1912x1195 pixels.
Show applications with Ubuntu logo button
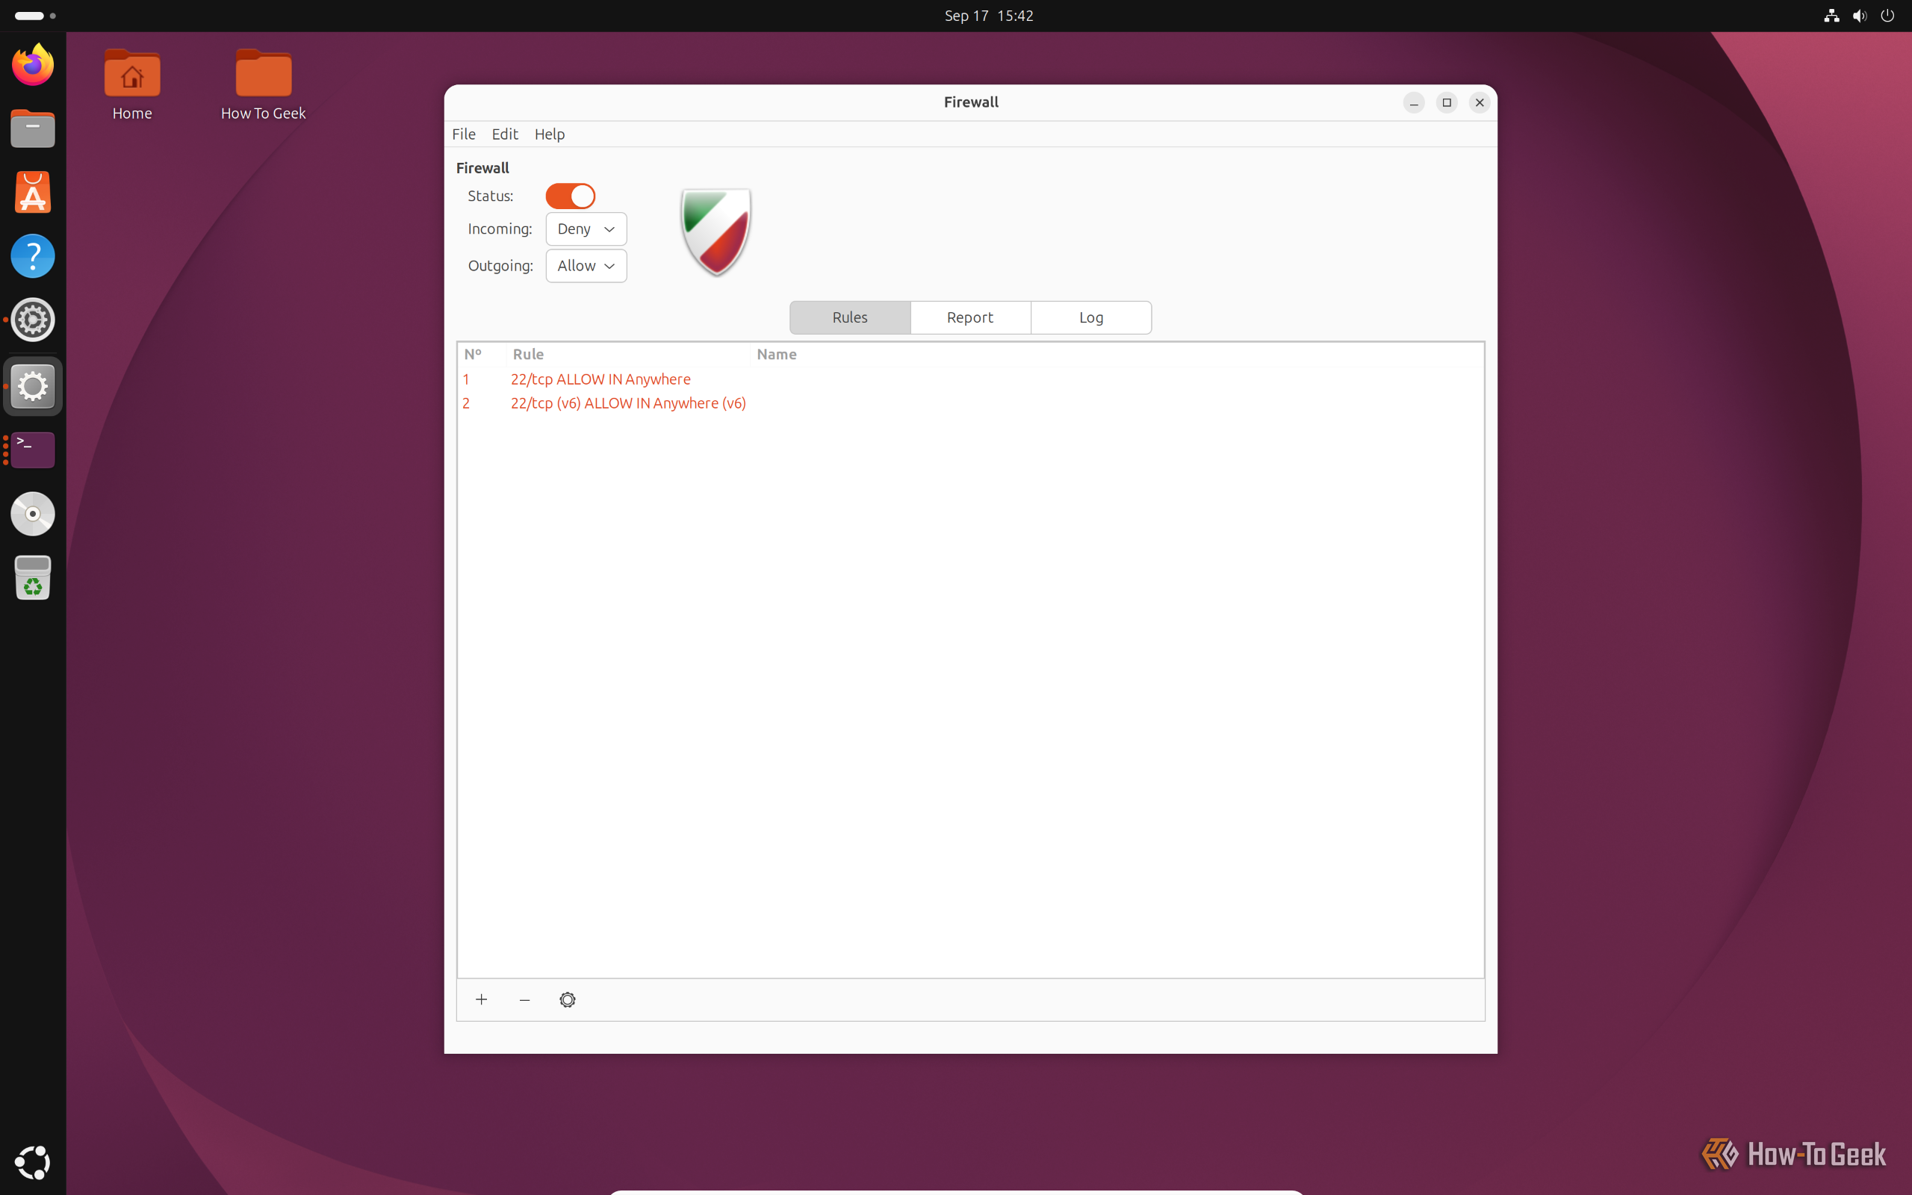coord(32,1163)
